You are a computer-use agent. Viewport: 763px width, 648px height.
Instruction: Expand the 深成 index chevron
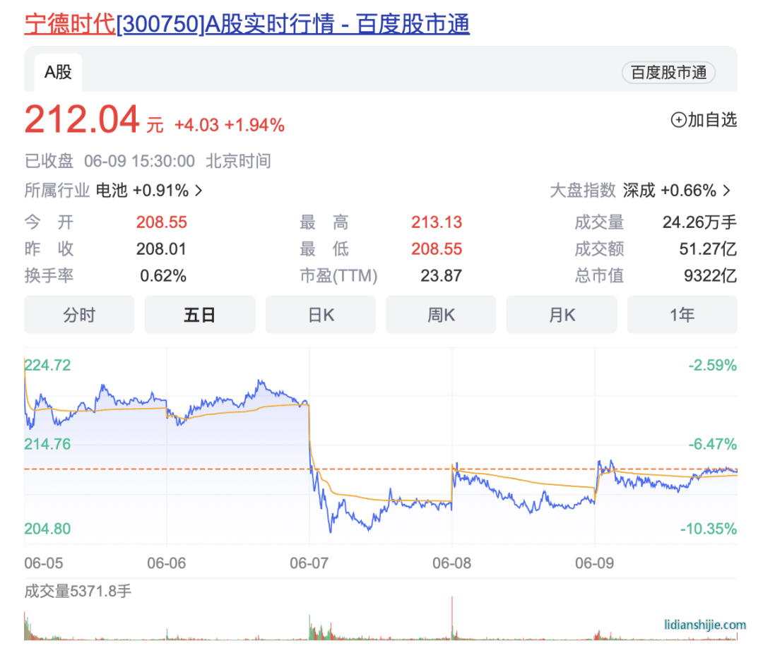[726, 191]
